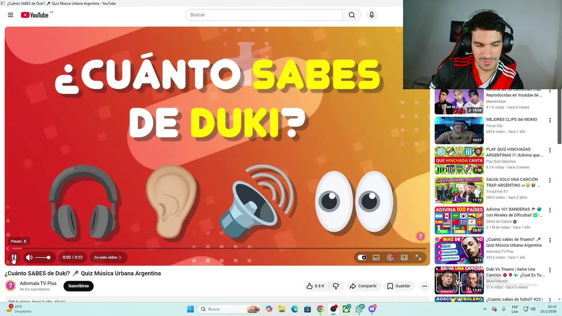
Task: Open options menu for '¿Cuánto sabes de Trueno?'
Action: [550, 240]
